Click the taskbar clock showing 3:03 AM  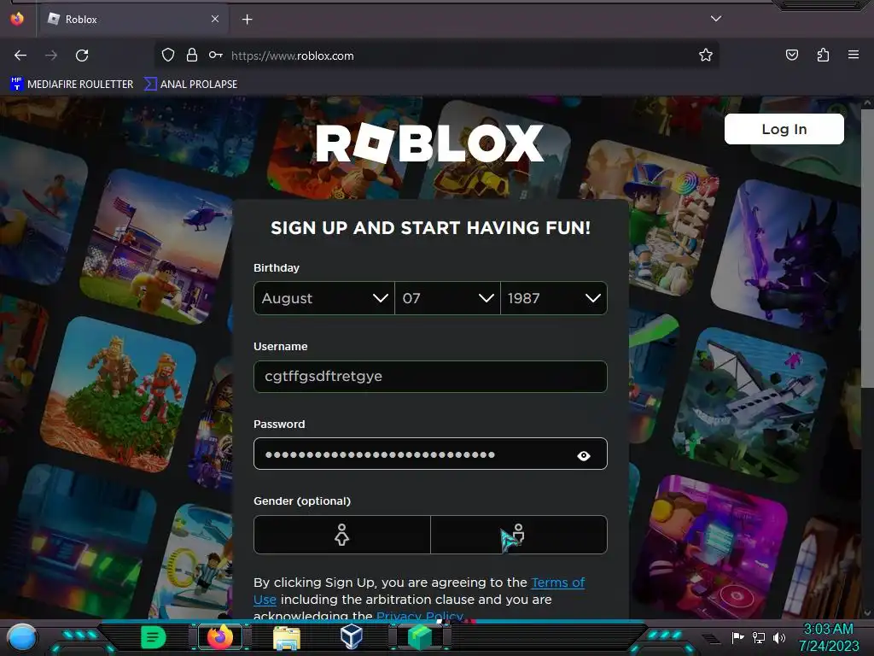tap(829, 637)
